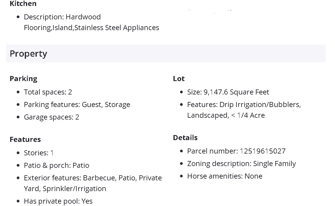Image resolution: width=335 pixels, height=206 pixels.
Task: Click Patio & porch: Patio item
Action: [56, 165]
